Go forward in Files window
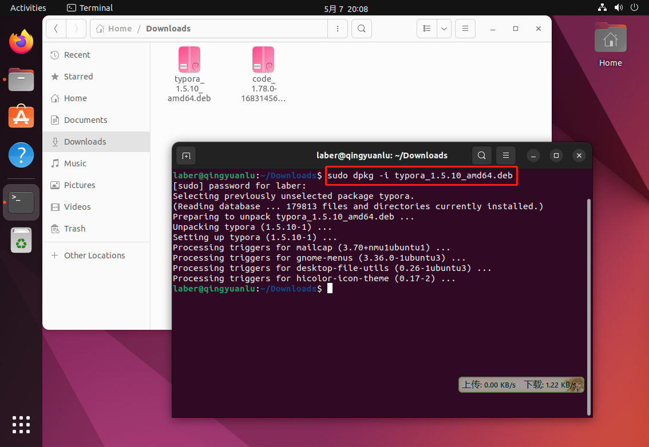Screen dimensions: 649x447 point(76,29)
